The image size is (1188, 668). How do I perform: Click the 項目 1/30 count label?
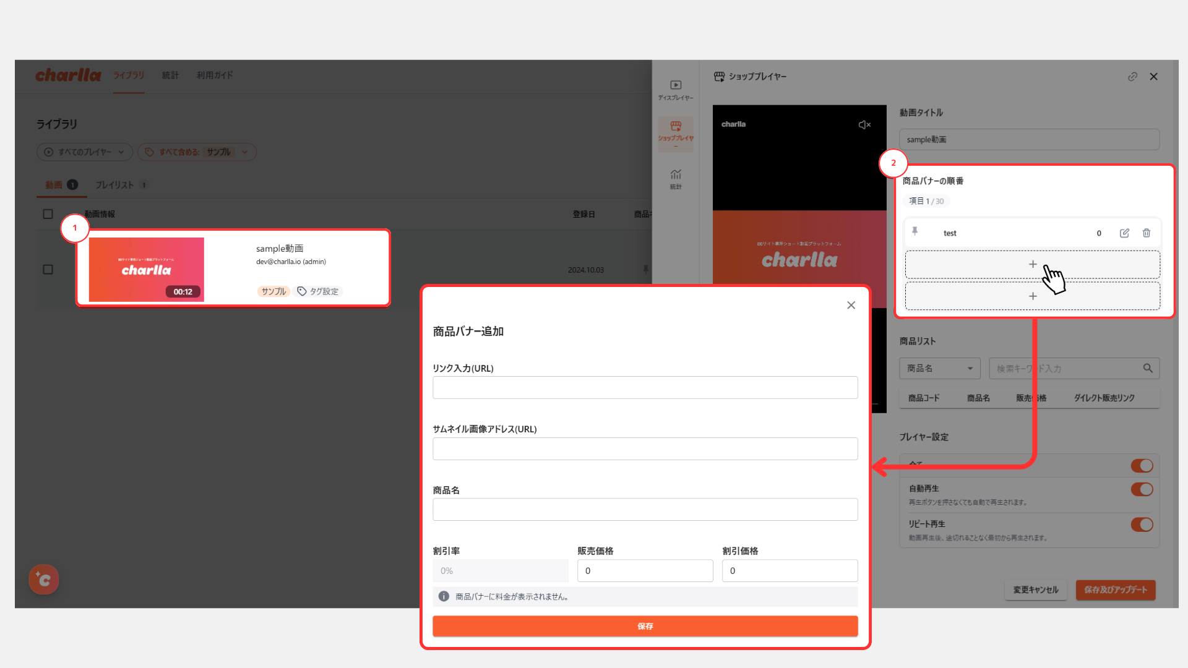pyautogui.click(x=926, y=202)
